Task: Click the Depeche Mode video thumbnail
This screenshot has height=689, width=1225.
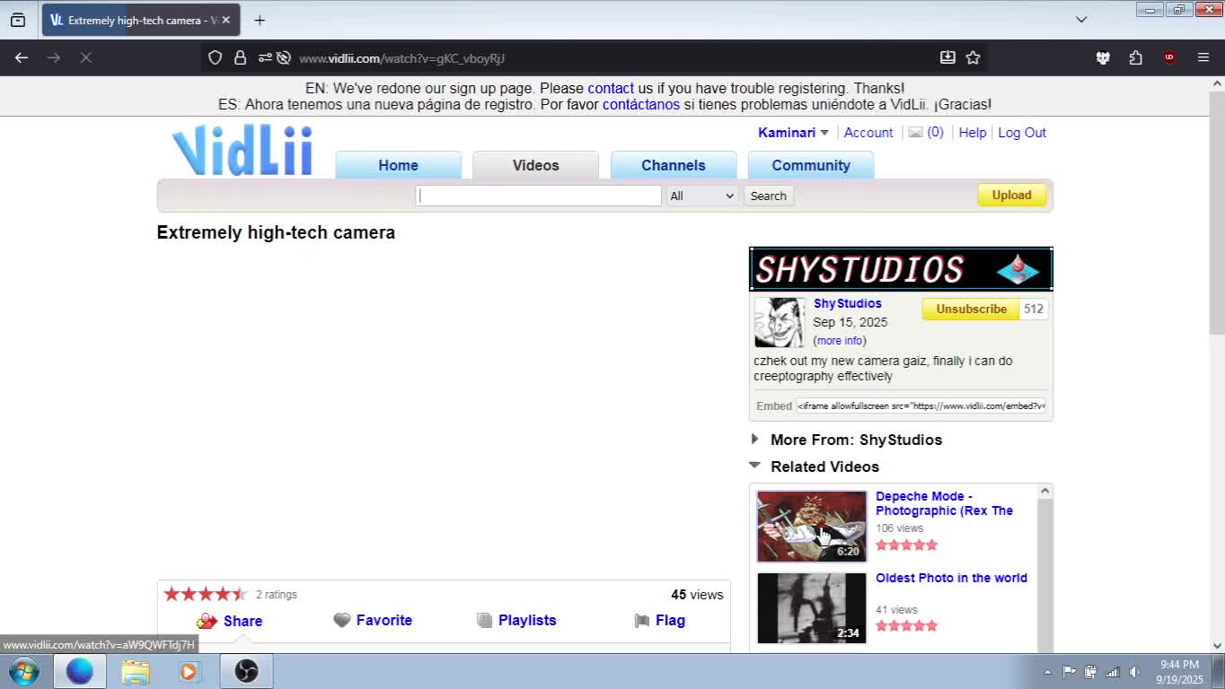Action: pos(812,527)
